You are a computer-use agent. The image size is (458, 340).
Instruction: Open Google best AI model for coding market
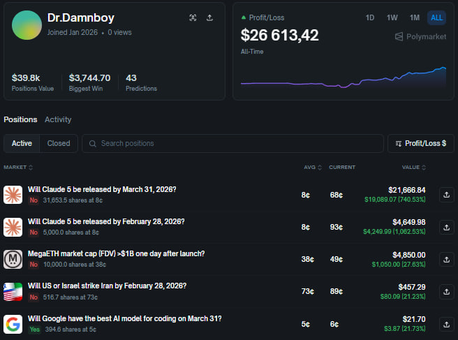125,318
